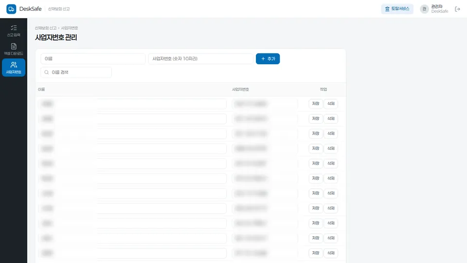The height and width of the screenshot is (263, 467).
Task: Click the magnifier icon in 이름 검색
Action: point(47,72)
